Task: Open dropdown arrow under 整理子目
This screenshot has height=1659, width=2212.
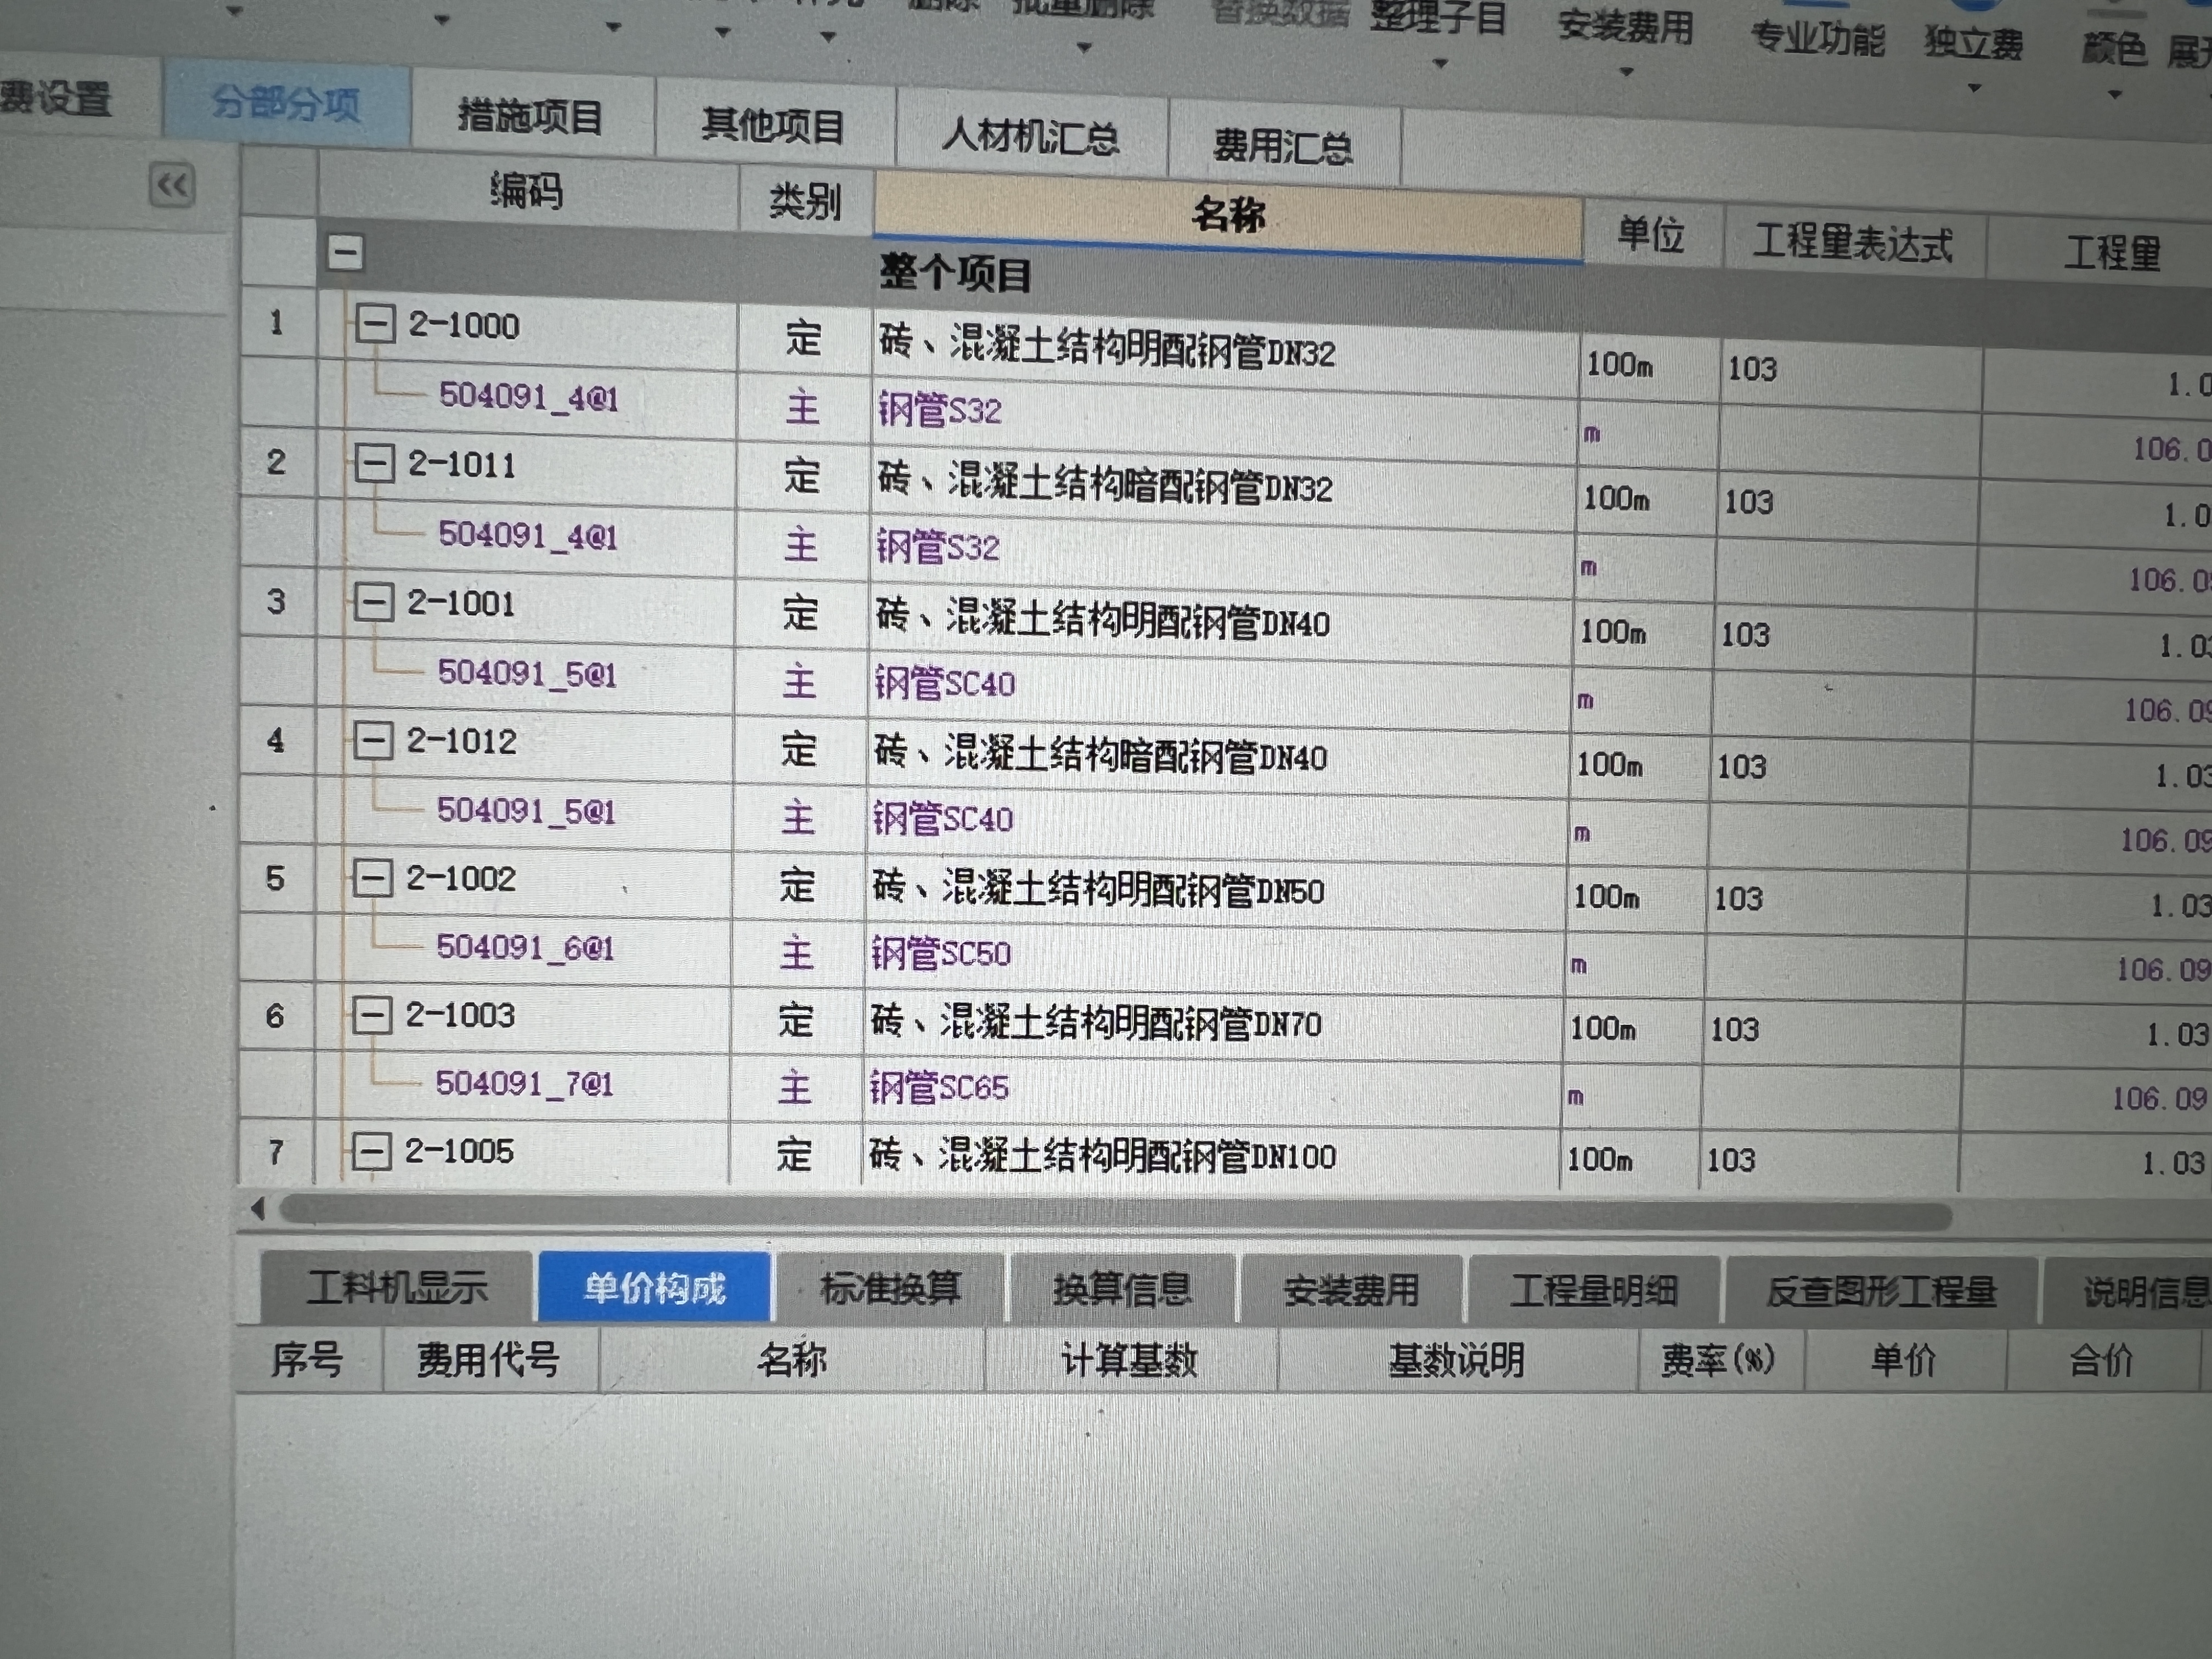Action: (1441, 64)
